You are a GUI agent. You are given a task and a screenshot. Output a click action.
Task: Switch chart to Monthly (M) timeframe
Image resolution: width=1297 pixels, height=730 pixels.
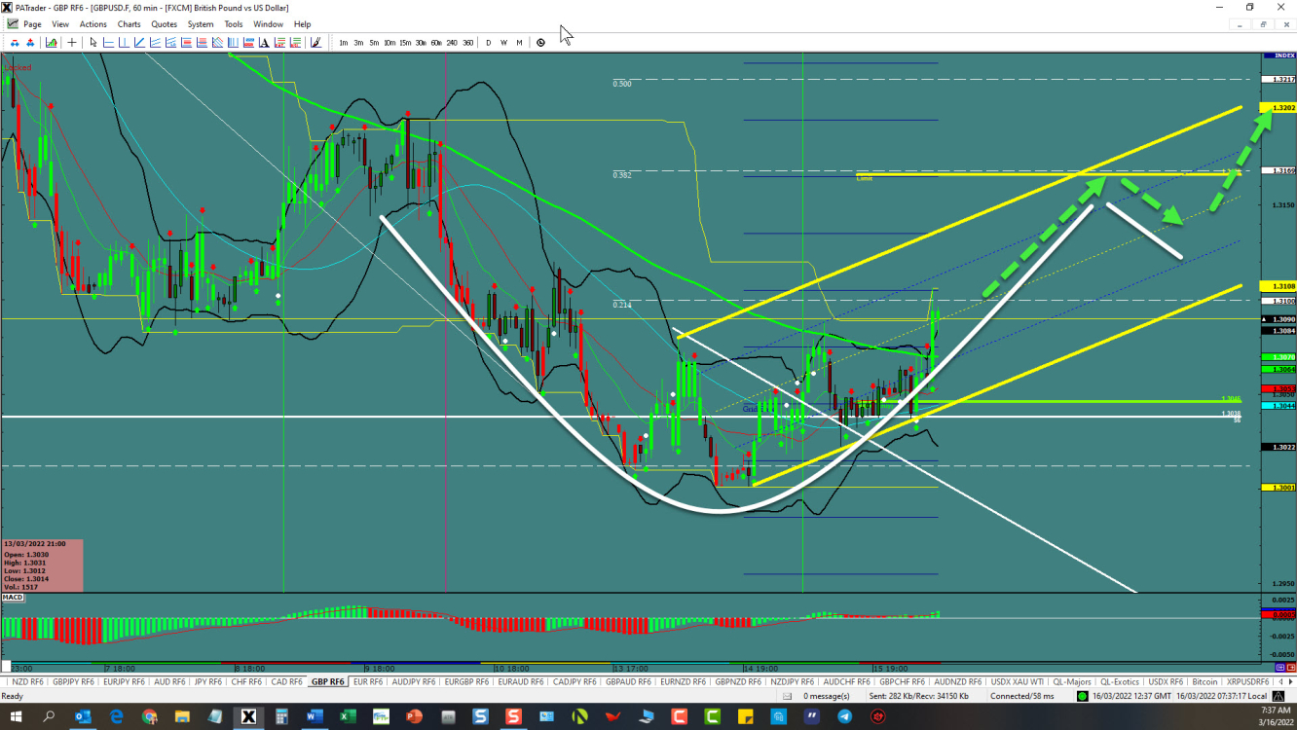point(519,43)
